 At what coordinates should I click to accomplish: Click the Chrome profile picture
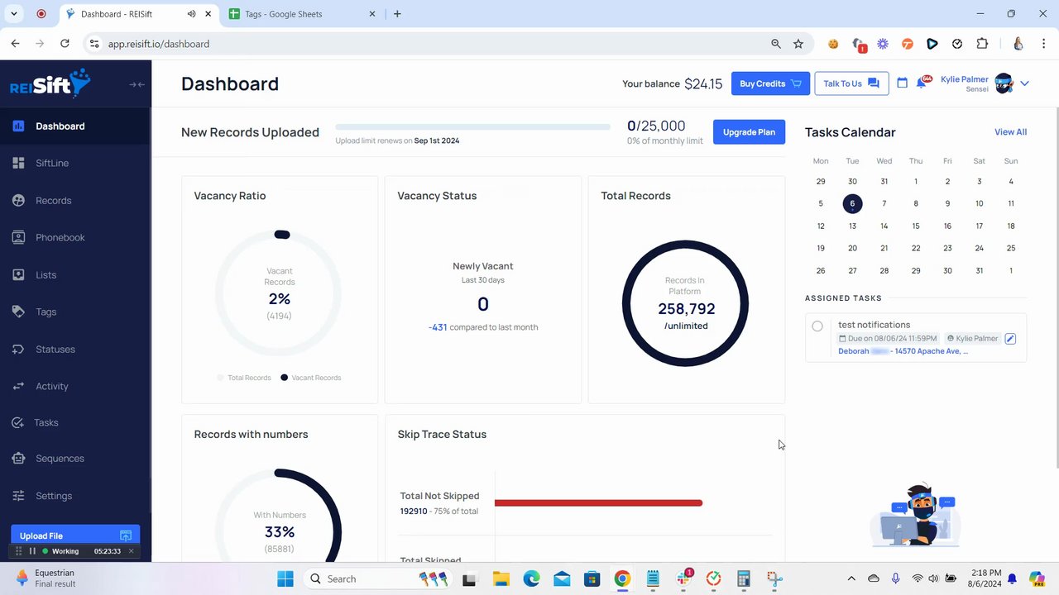[1018, 44]
